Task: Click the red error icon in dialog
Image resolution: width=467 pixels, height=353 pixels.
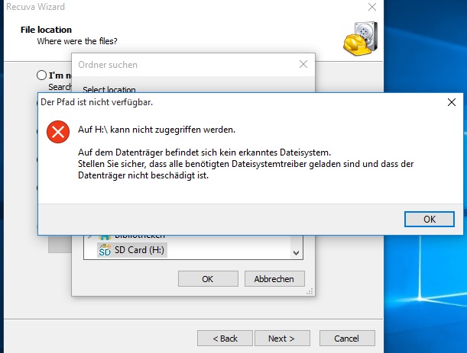Action: (x=58, y=132)
